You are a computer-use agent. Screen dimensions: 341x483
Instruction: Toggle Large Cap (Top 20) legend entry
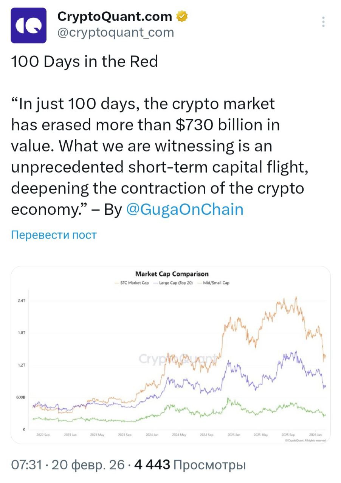[174, 283]
